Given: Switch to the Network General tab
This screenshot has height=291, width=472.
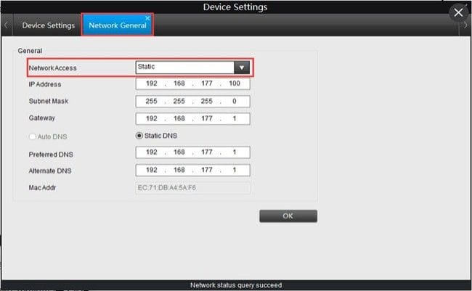Looking at the screenshot, I should tap(118, 25).
